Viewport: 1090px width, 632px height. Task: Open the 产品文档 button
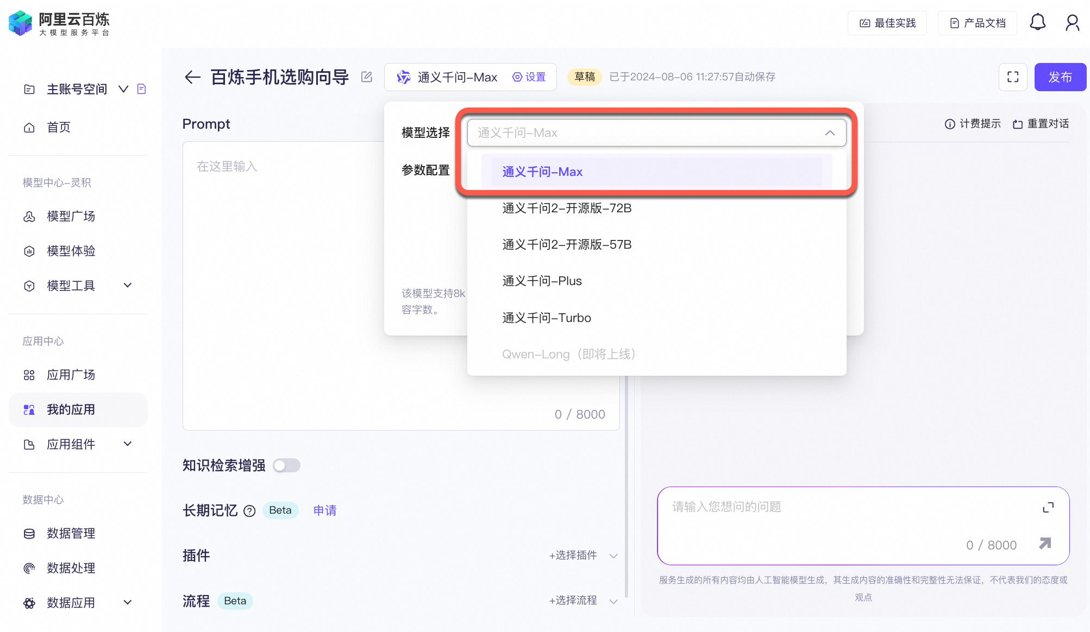[978, 23]
